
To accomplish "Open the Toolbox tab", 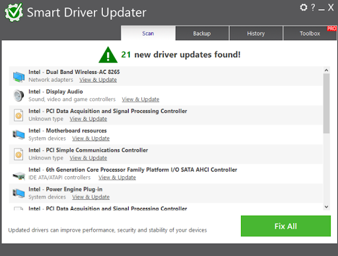I will tap(310, 34).
